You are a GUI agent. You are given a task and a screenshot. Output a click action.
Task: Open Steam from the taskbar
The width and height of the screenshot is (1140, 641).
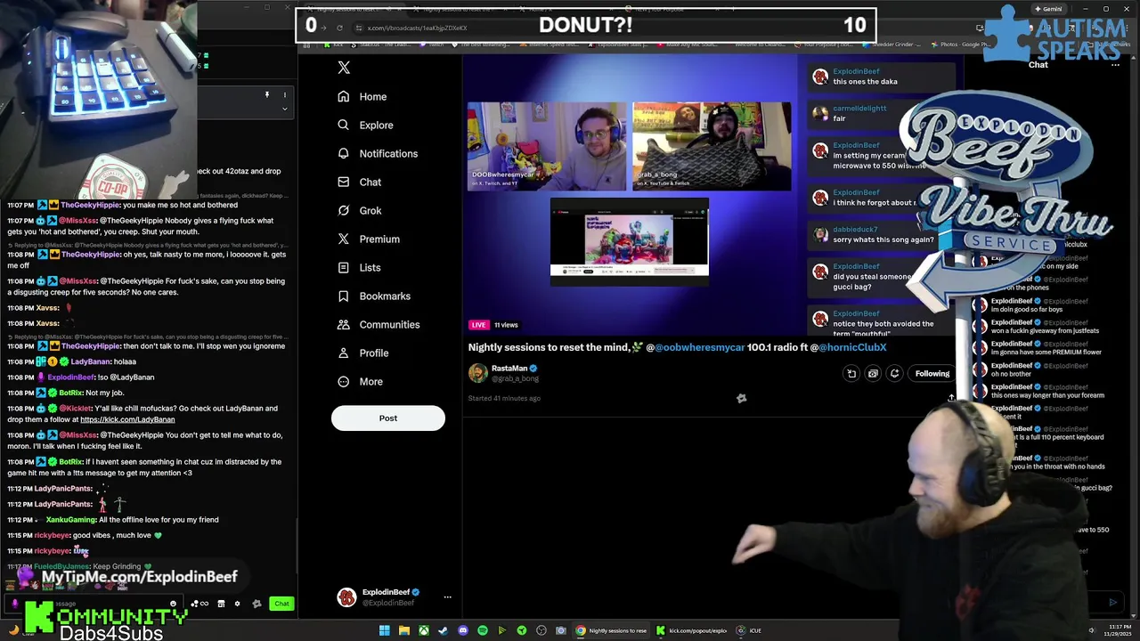(444, 630)
